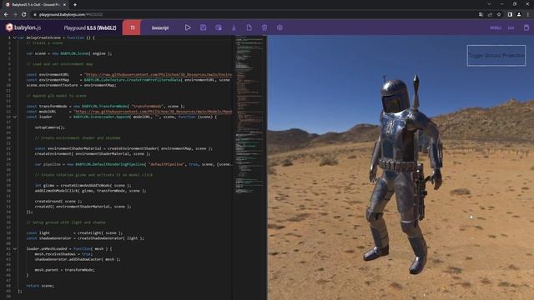The height and width of the screenshot is (300, 534).
Task: Collapse the delayCreateScene function at line 1
Action: (15, 37)
